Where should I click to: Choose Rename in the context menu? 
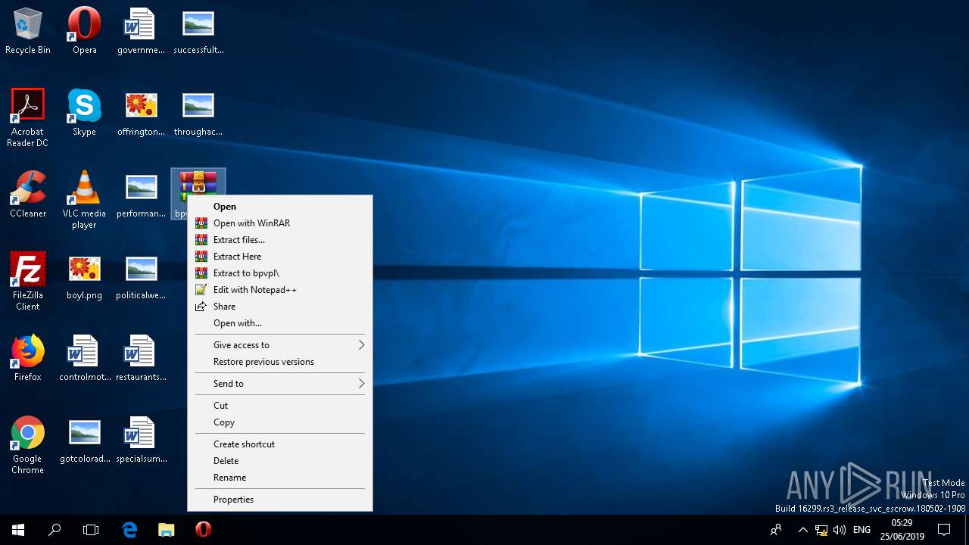[280, 478]
